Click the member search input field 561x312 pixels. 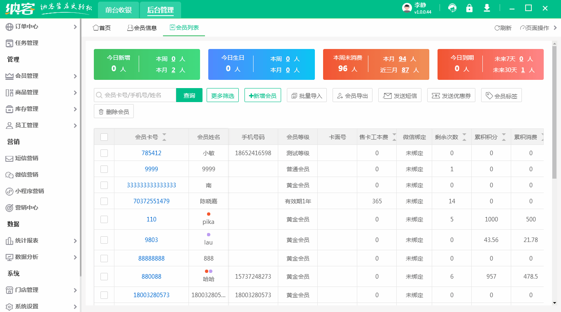[x=136, y=95]
